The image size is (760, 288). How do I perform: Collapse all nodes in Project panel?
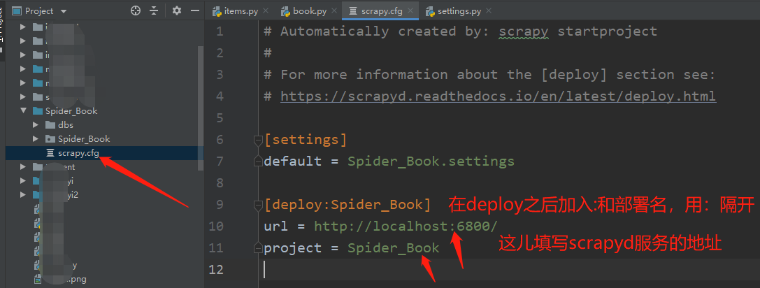tap(154, 10)
